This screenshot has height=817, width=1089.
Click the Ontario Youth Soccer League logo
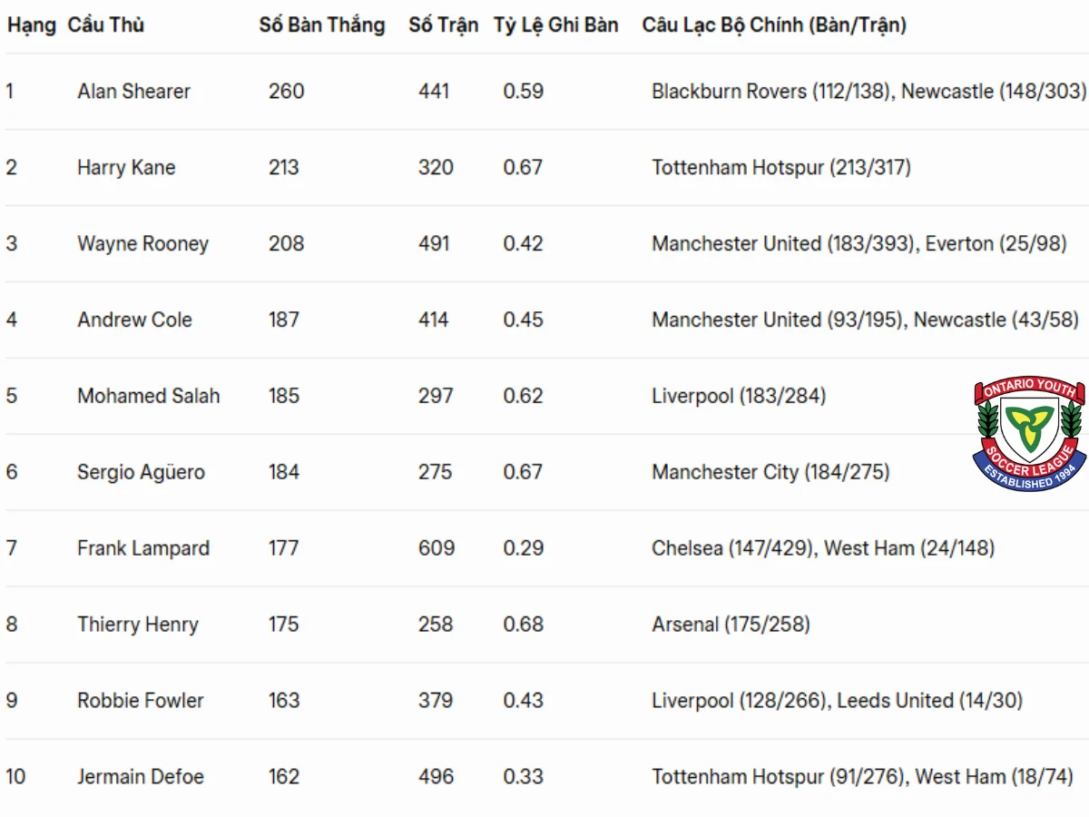click(1030, 435)
